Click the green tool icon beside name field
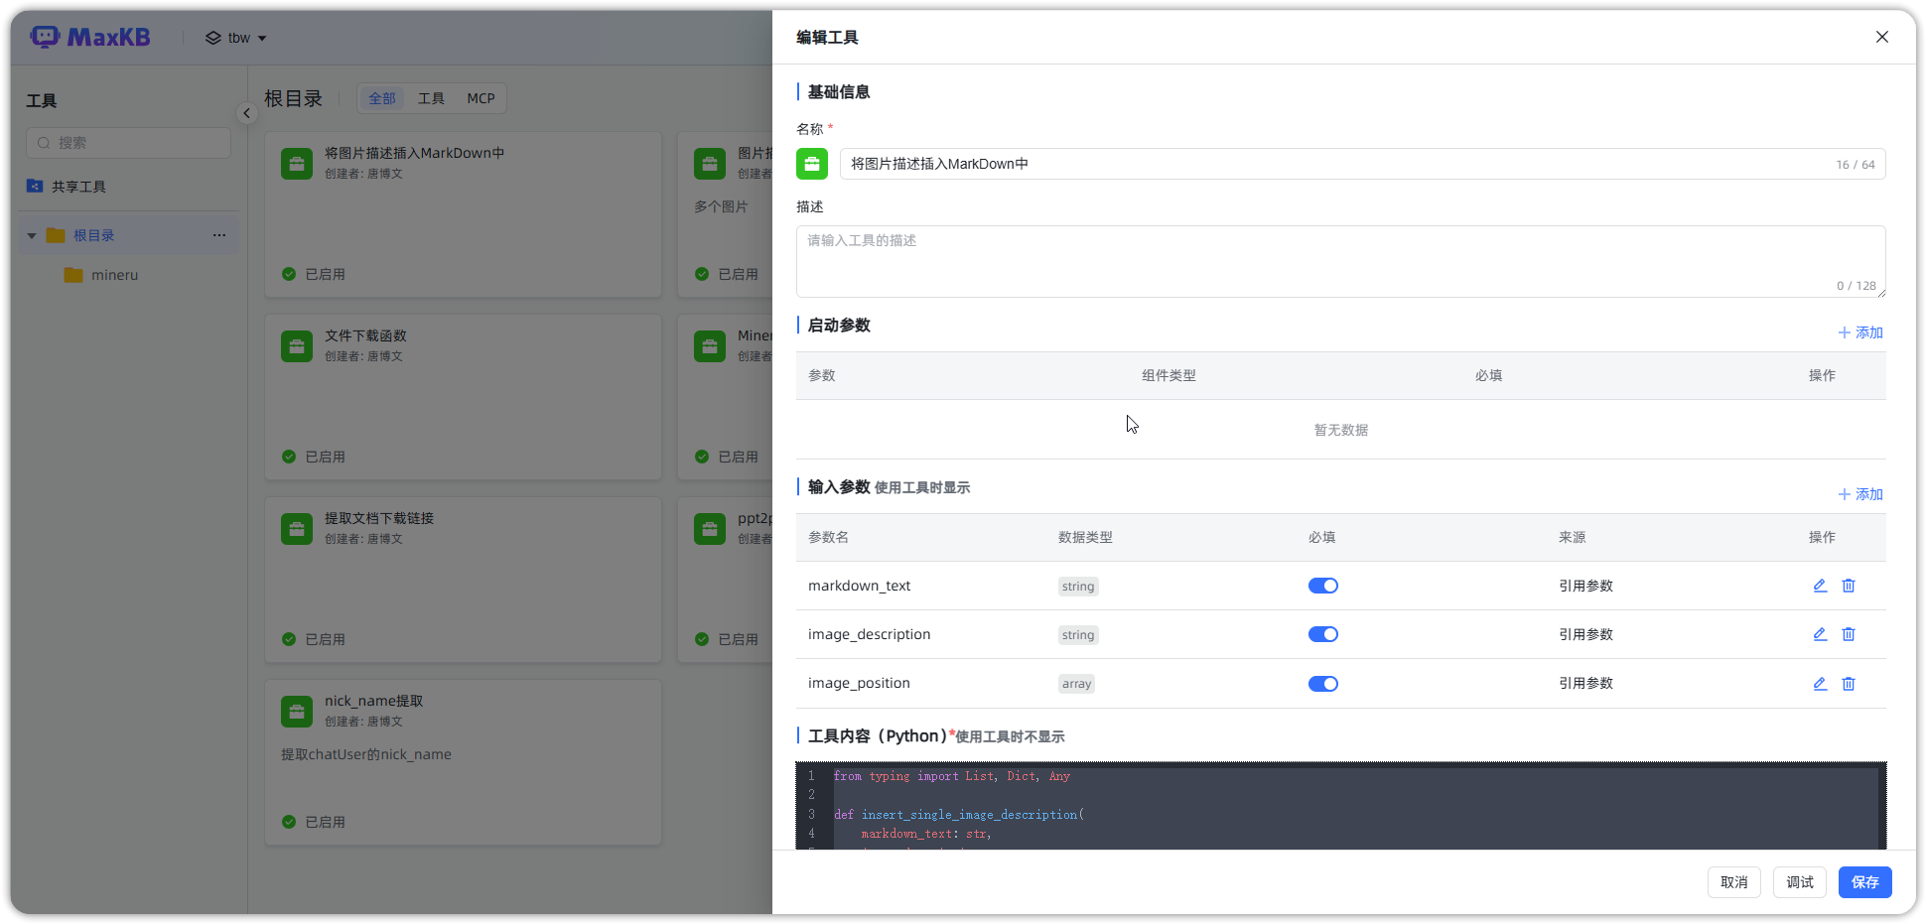 (811, 164)
